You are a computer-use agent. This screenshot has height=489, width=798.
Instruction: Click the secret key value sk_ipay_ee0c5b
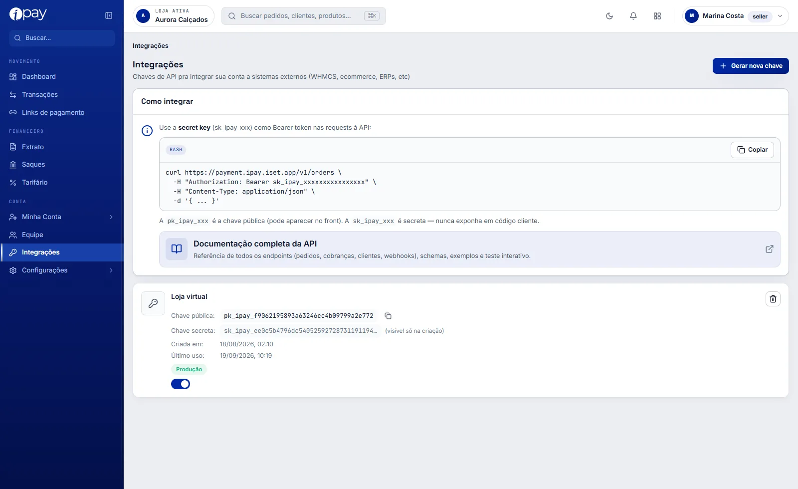pyautogui.click(x=300, y=331)
